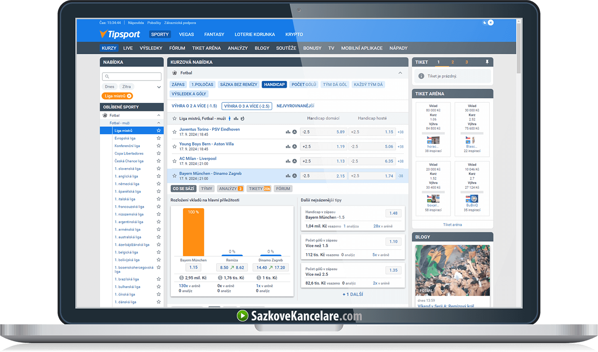Click the flame icon in Liga mistrů header

243,118
